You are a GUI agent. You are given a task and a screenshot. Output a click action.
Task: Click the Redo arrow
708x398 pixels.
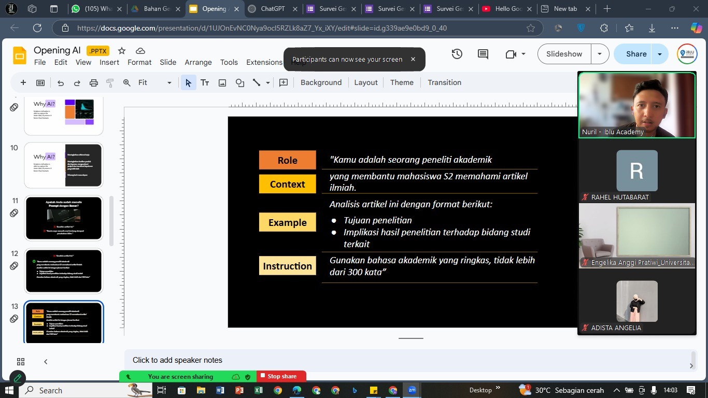point(77,83)
